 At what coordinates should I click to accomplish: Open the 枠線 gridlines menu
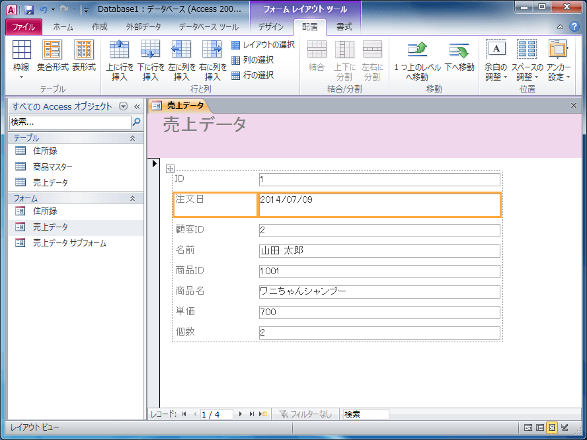(21, 59)
